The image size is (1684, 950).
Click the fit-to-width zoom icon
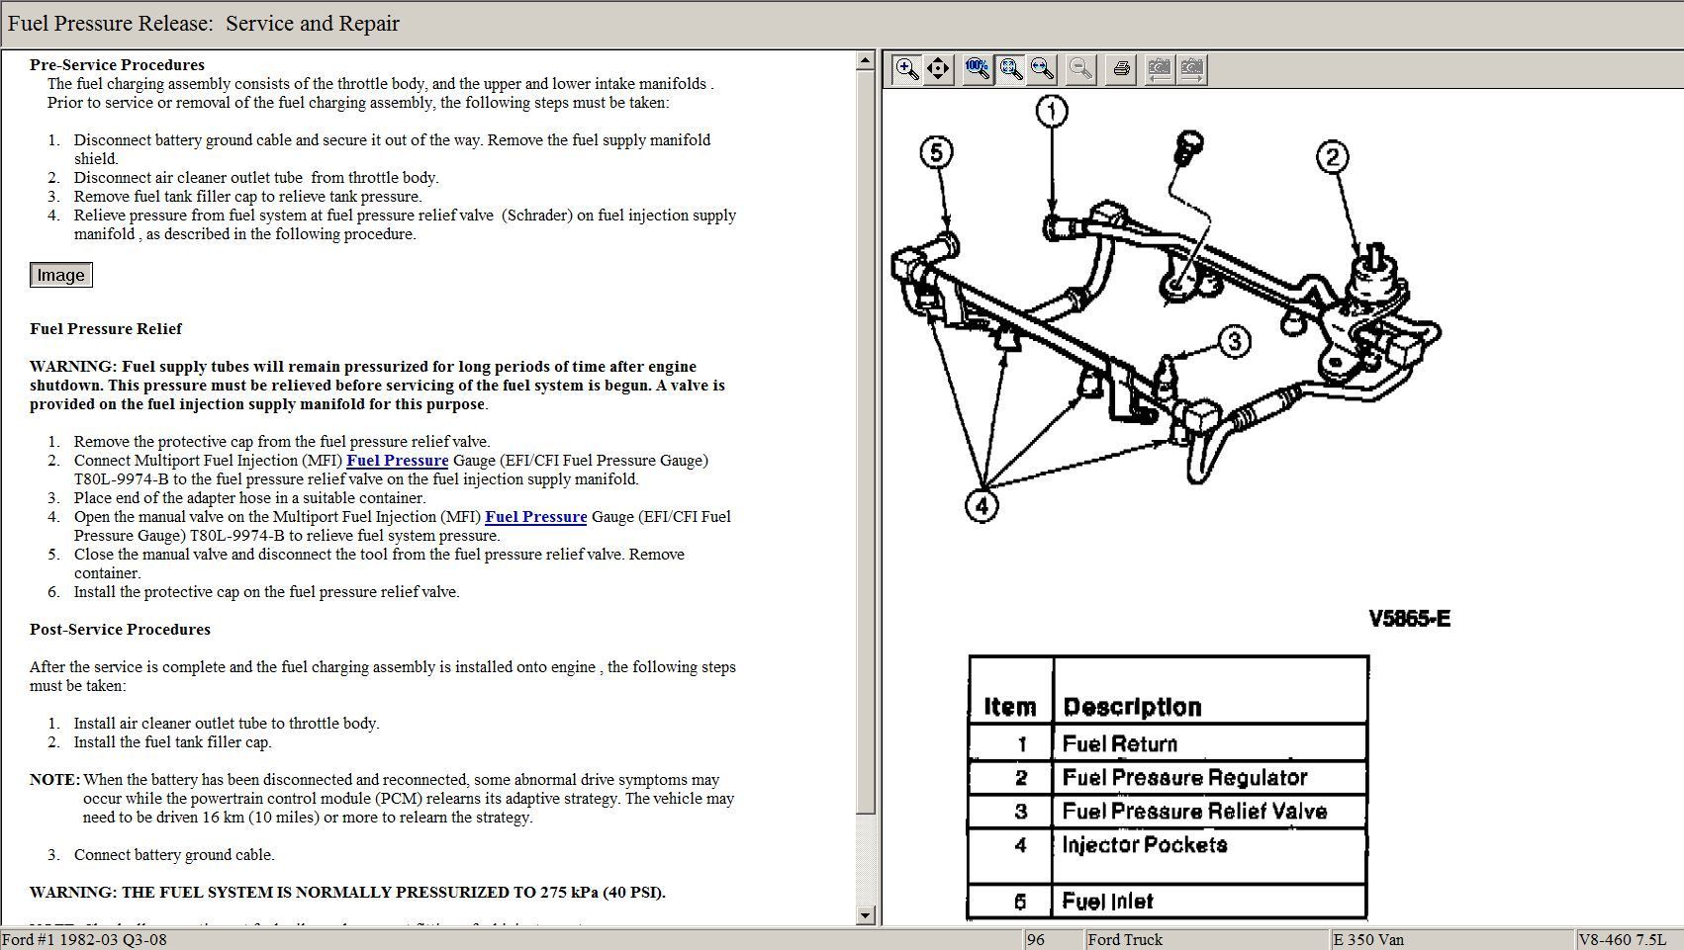click(1042, 69)
